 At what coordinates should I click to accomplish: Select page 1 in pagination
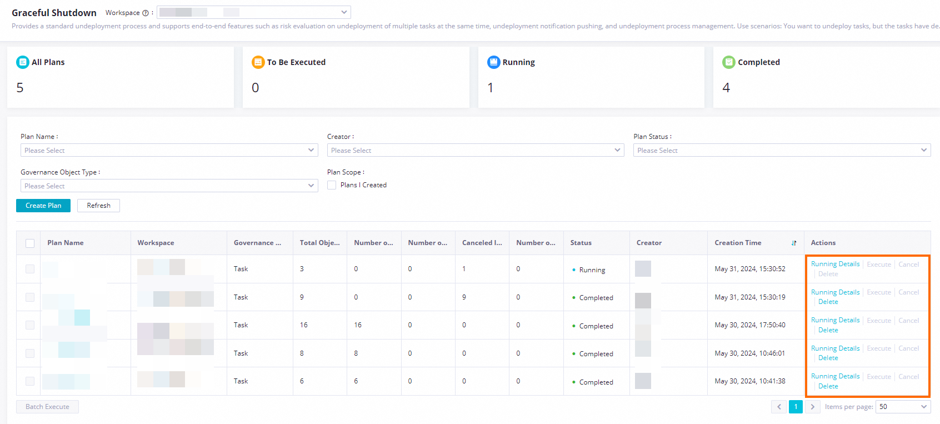[x=796, y=407]
